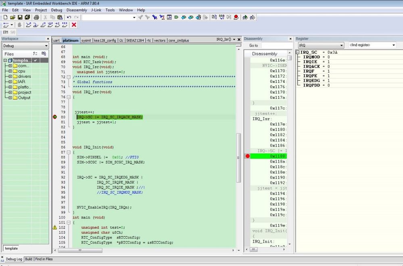The height and width of the screenshot is (266, 403).
Task: Open the Reset button dropdown arrow
Action: (x=12, y=25)
